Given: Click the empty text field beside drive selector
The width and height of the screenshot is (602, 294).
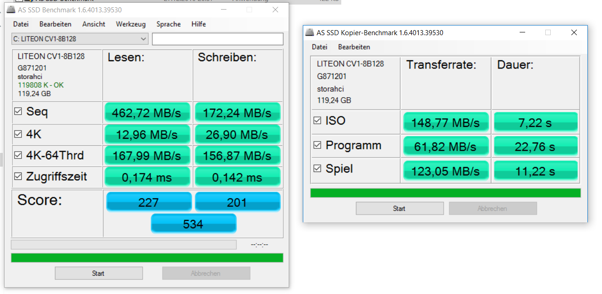Looking at the screenshot, I should click(217, 39).
